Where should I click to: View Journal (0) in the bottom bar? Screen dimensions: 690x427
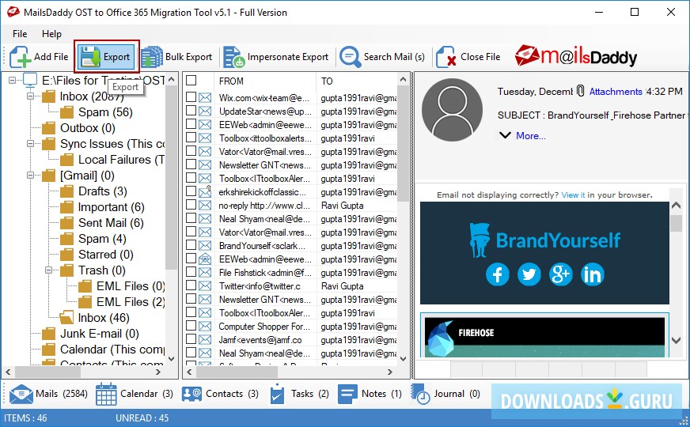tap(445, 394)
